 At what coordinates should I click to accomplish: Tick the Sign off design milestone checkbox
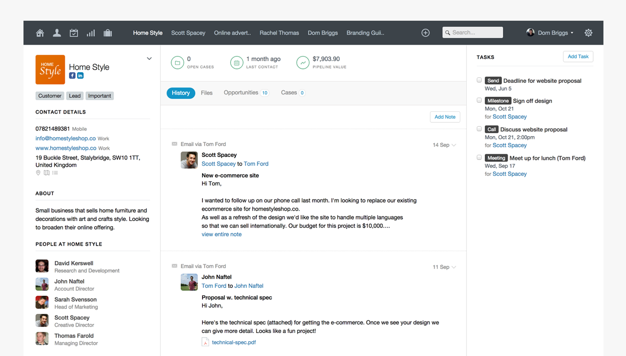479,100
